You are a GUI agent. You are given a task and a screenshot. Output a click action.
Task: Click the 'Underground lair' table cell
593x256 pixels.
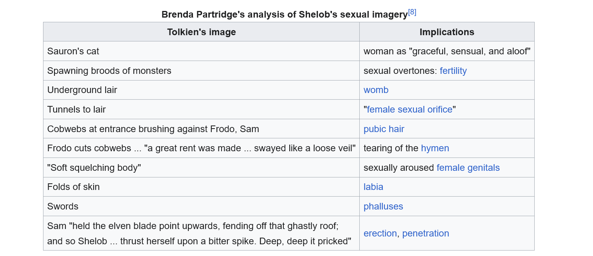coord(82,90)
